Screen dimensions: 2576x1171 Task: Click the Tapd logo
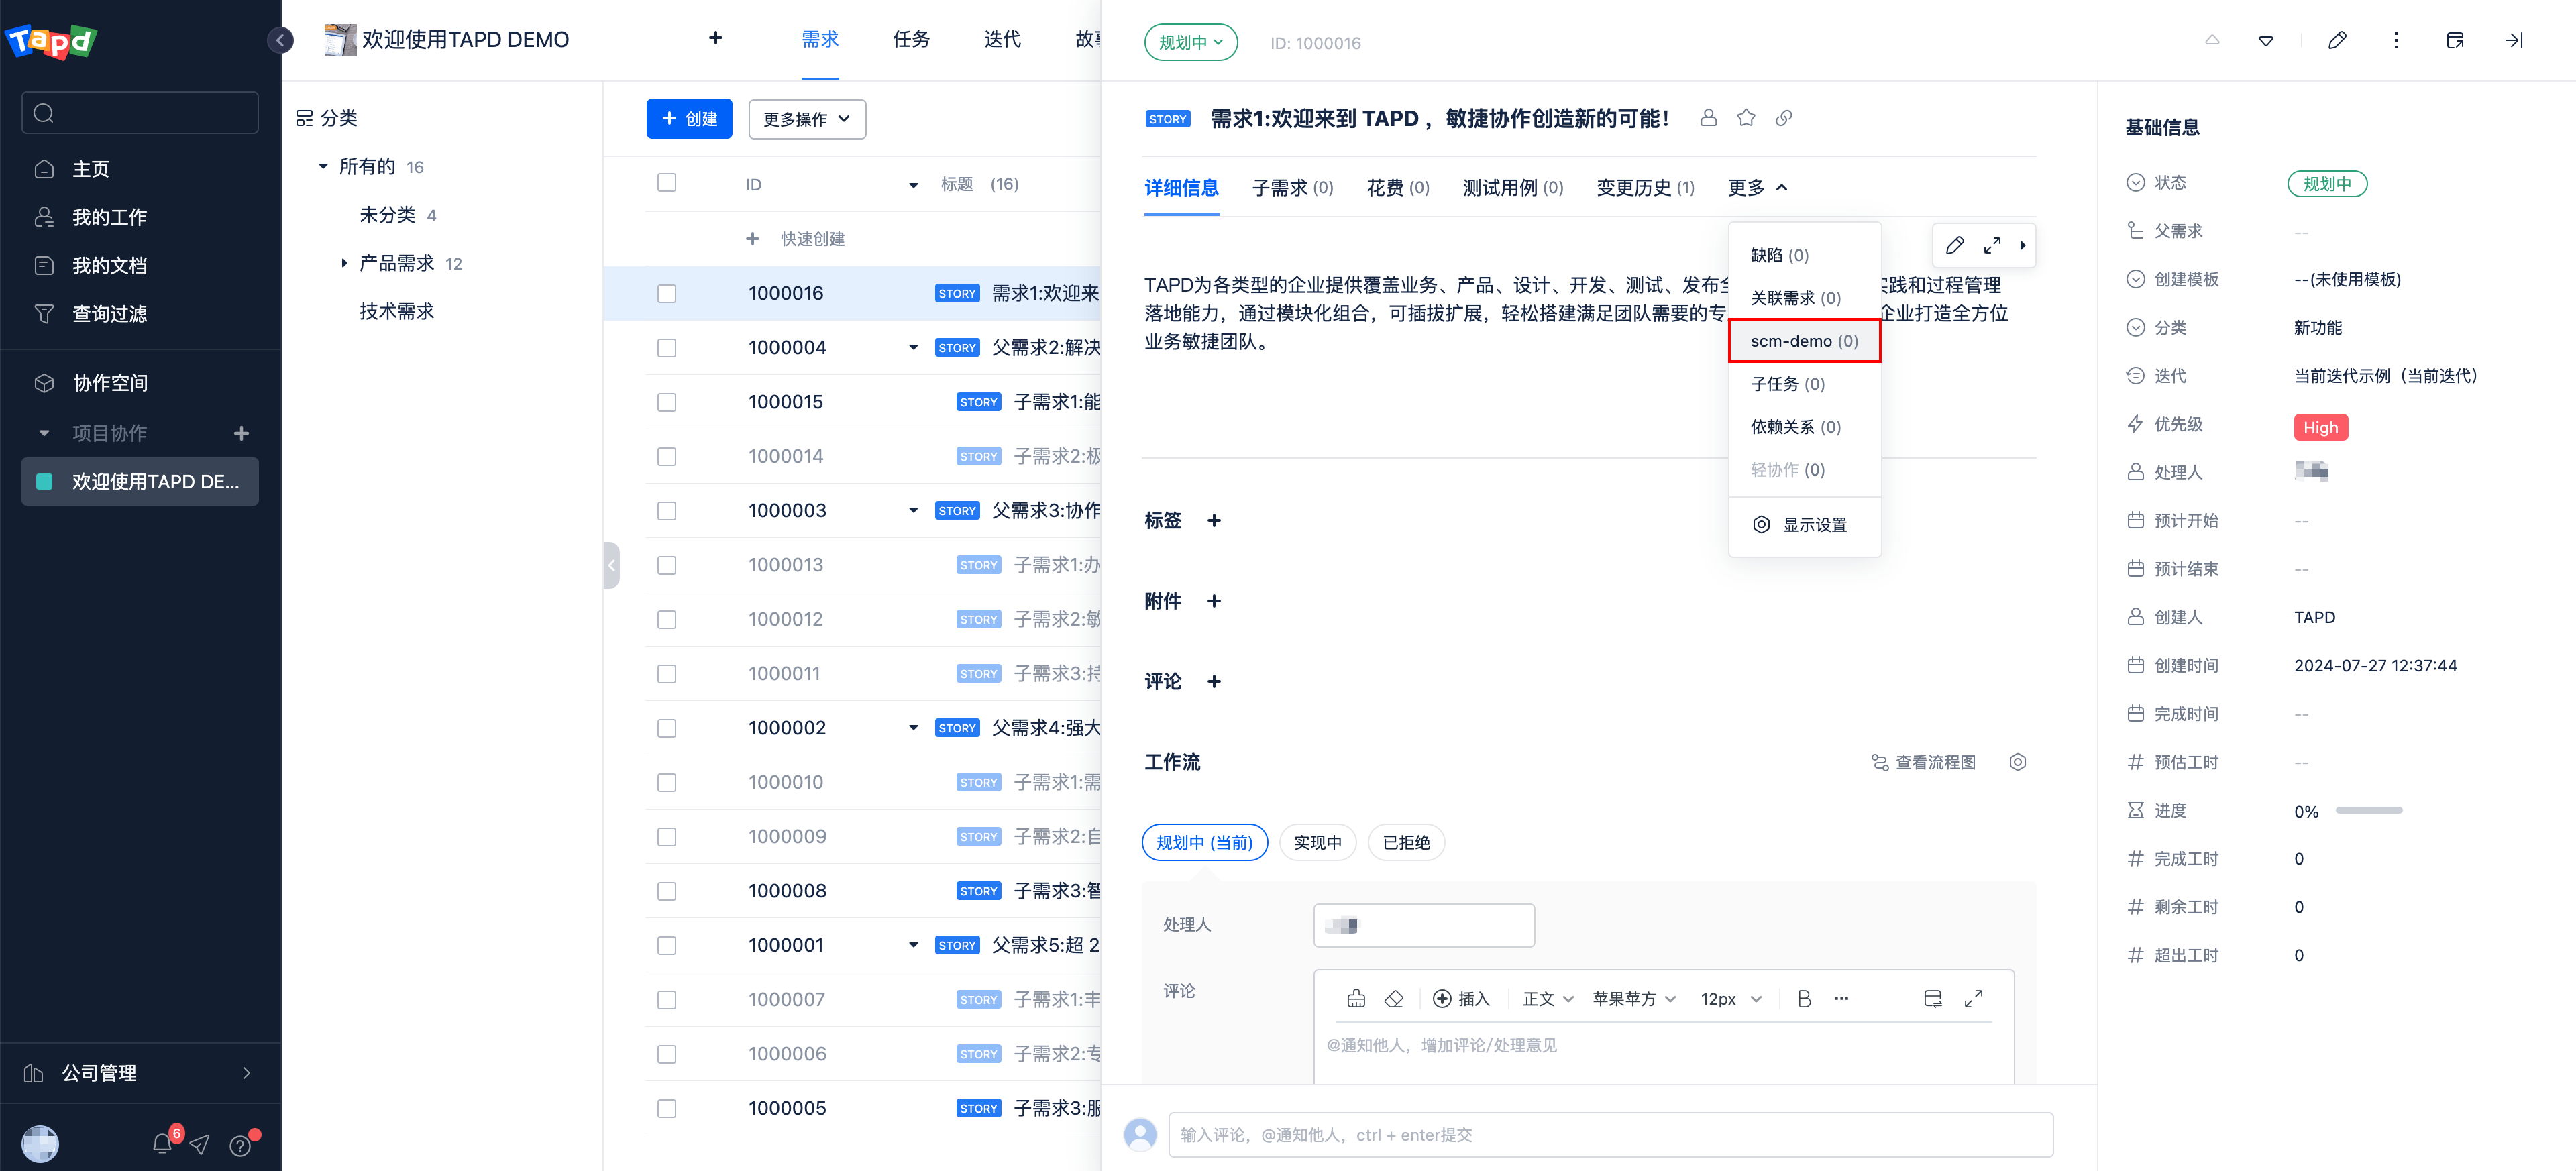pos(51,41)
